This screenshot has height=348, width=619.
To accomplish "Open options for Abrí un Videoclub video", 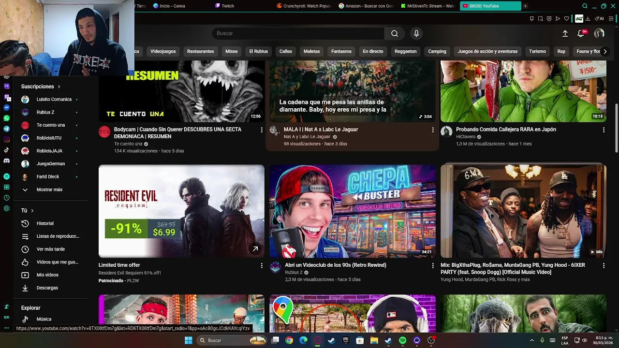I will [433, 265].
